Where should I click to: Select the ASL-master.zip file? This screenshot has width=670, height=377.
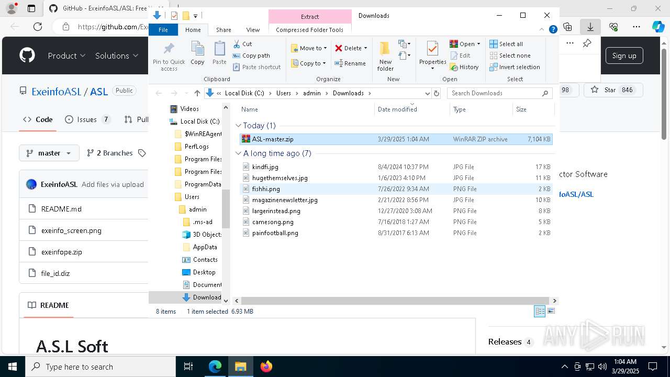(396, 139)
